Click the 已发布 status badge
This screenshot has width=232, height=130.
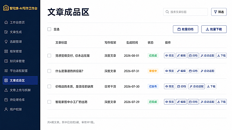click(153, 86)
